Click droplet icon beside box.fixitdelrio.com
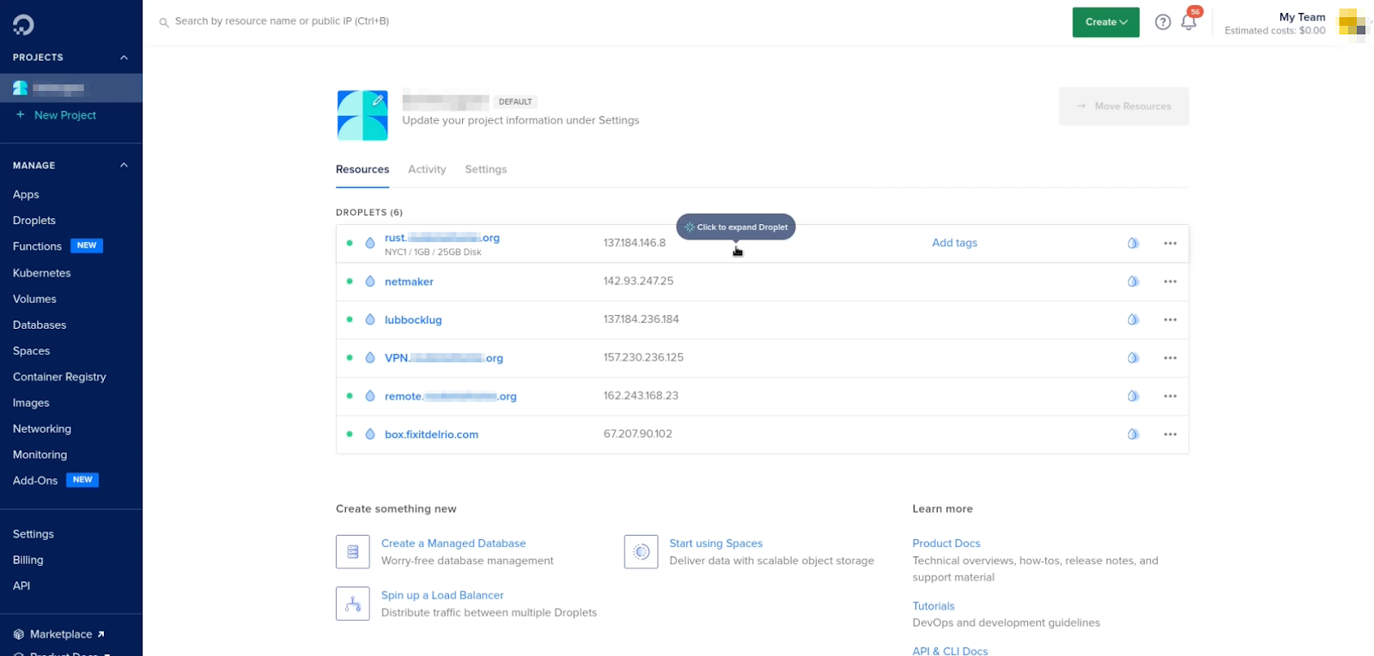 click(370, 434)
